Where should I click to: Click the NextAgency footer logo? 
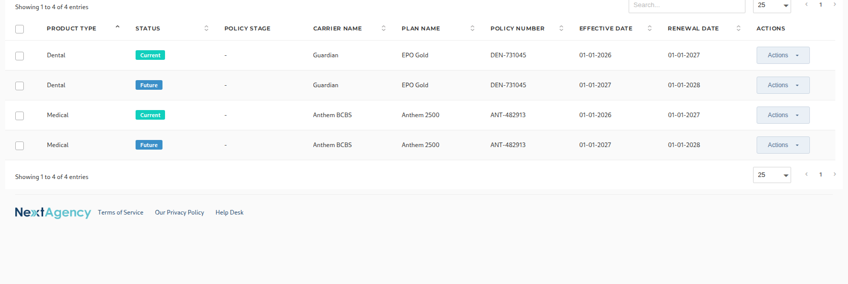[53, 212]
